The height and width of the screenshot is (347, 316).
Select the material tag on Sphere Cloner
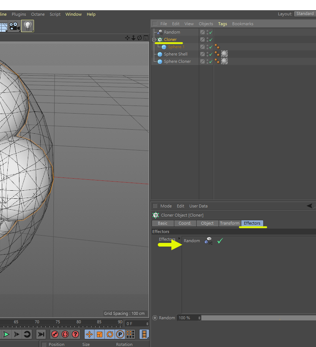pos(224,61)
